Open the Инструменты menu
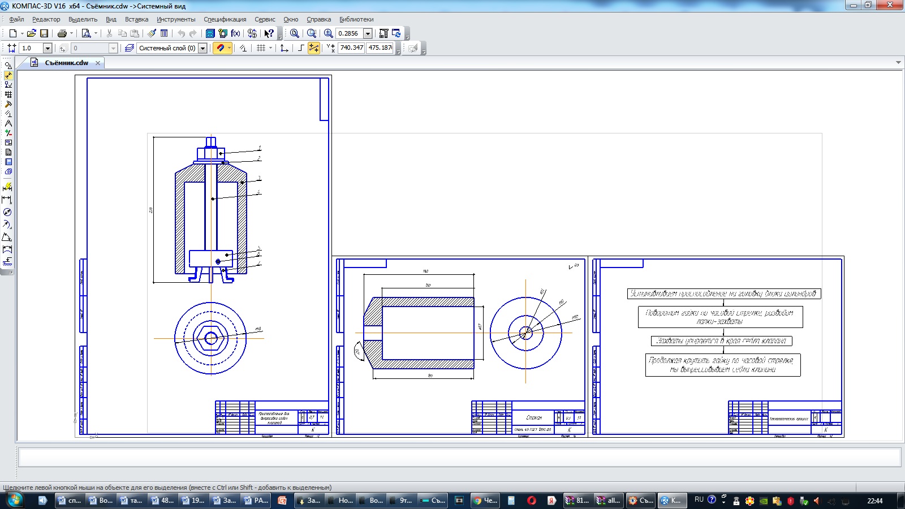The height and width of the screenshot is (509, 905). (x=176, y=19)
